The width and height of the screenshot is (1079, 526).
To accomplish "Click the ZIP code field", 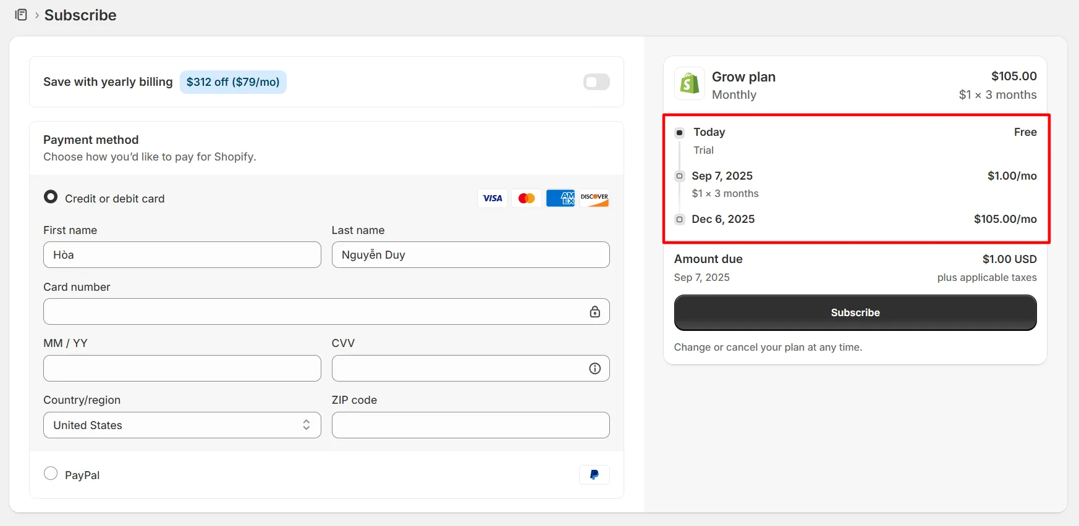I will (471, 425).
